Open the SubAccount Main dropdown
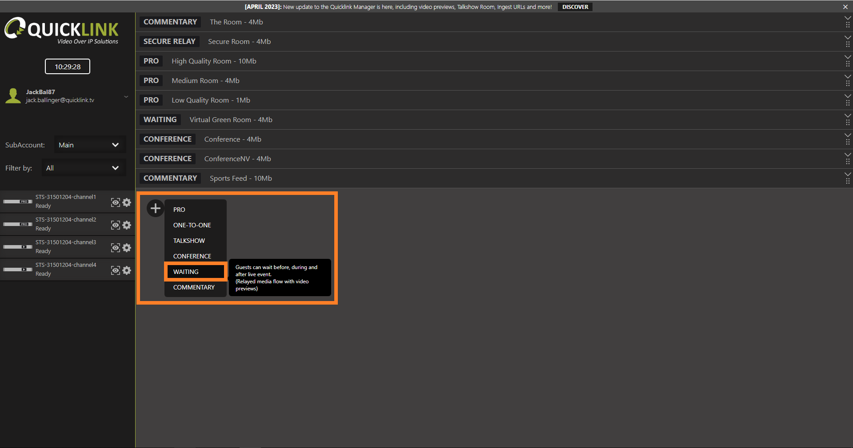The image size is (853, 448). point(90,145)
